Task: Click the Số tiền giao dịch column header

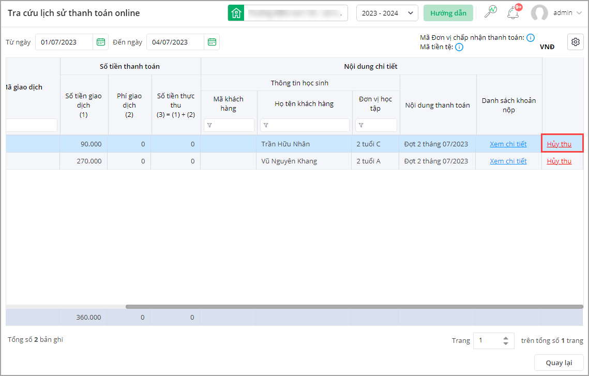Action: tap(83, 105)
